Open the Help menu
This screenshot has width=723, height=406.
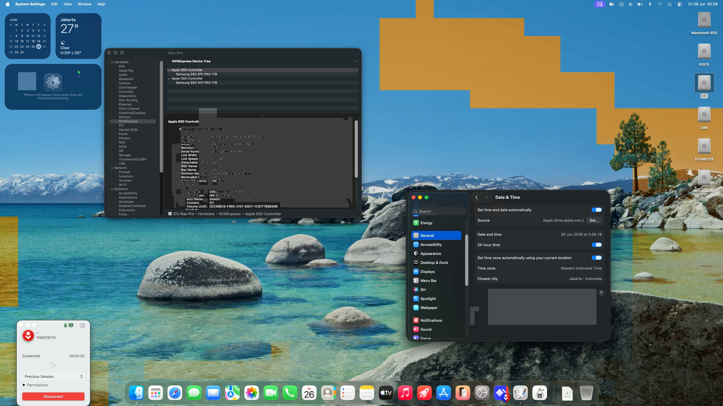coord(101,4)
